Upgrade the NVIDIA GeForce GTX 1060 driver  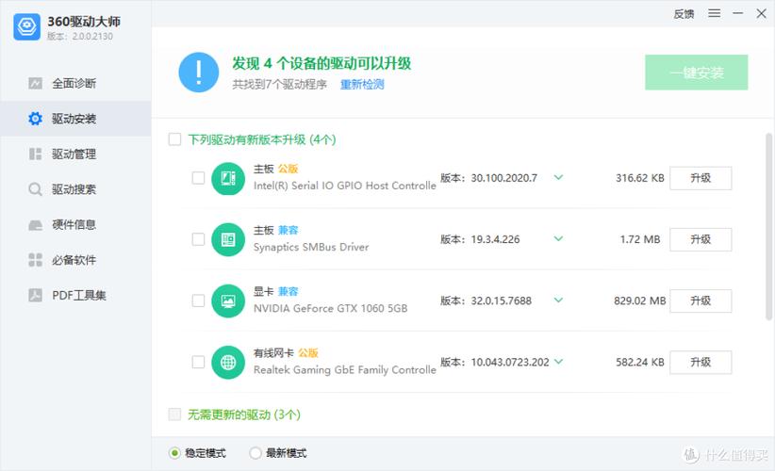tap(701, 300)
